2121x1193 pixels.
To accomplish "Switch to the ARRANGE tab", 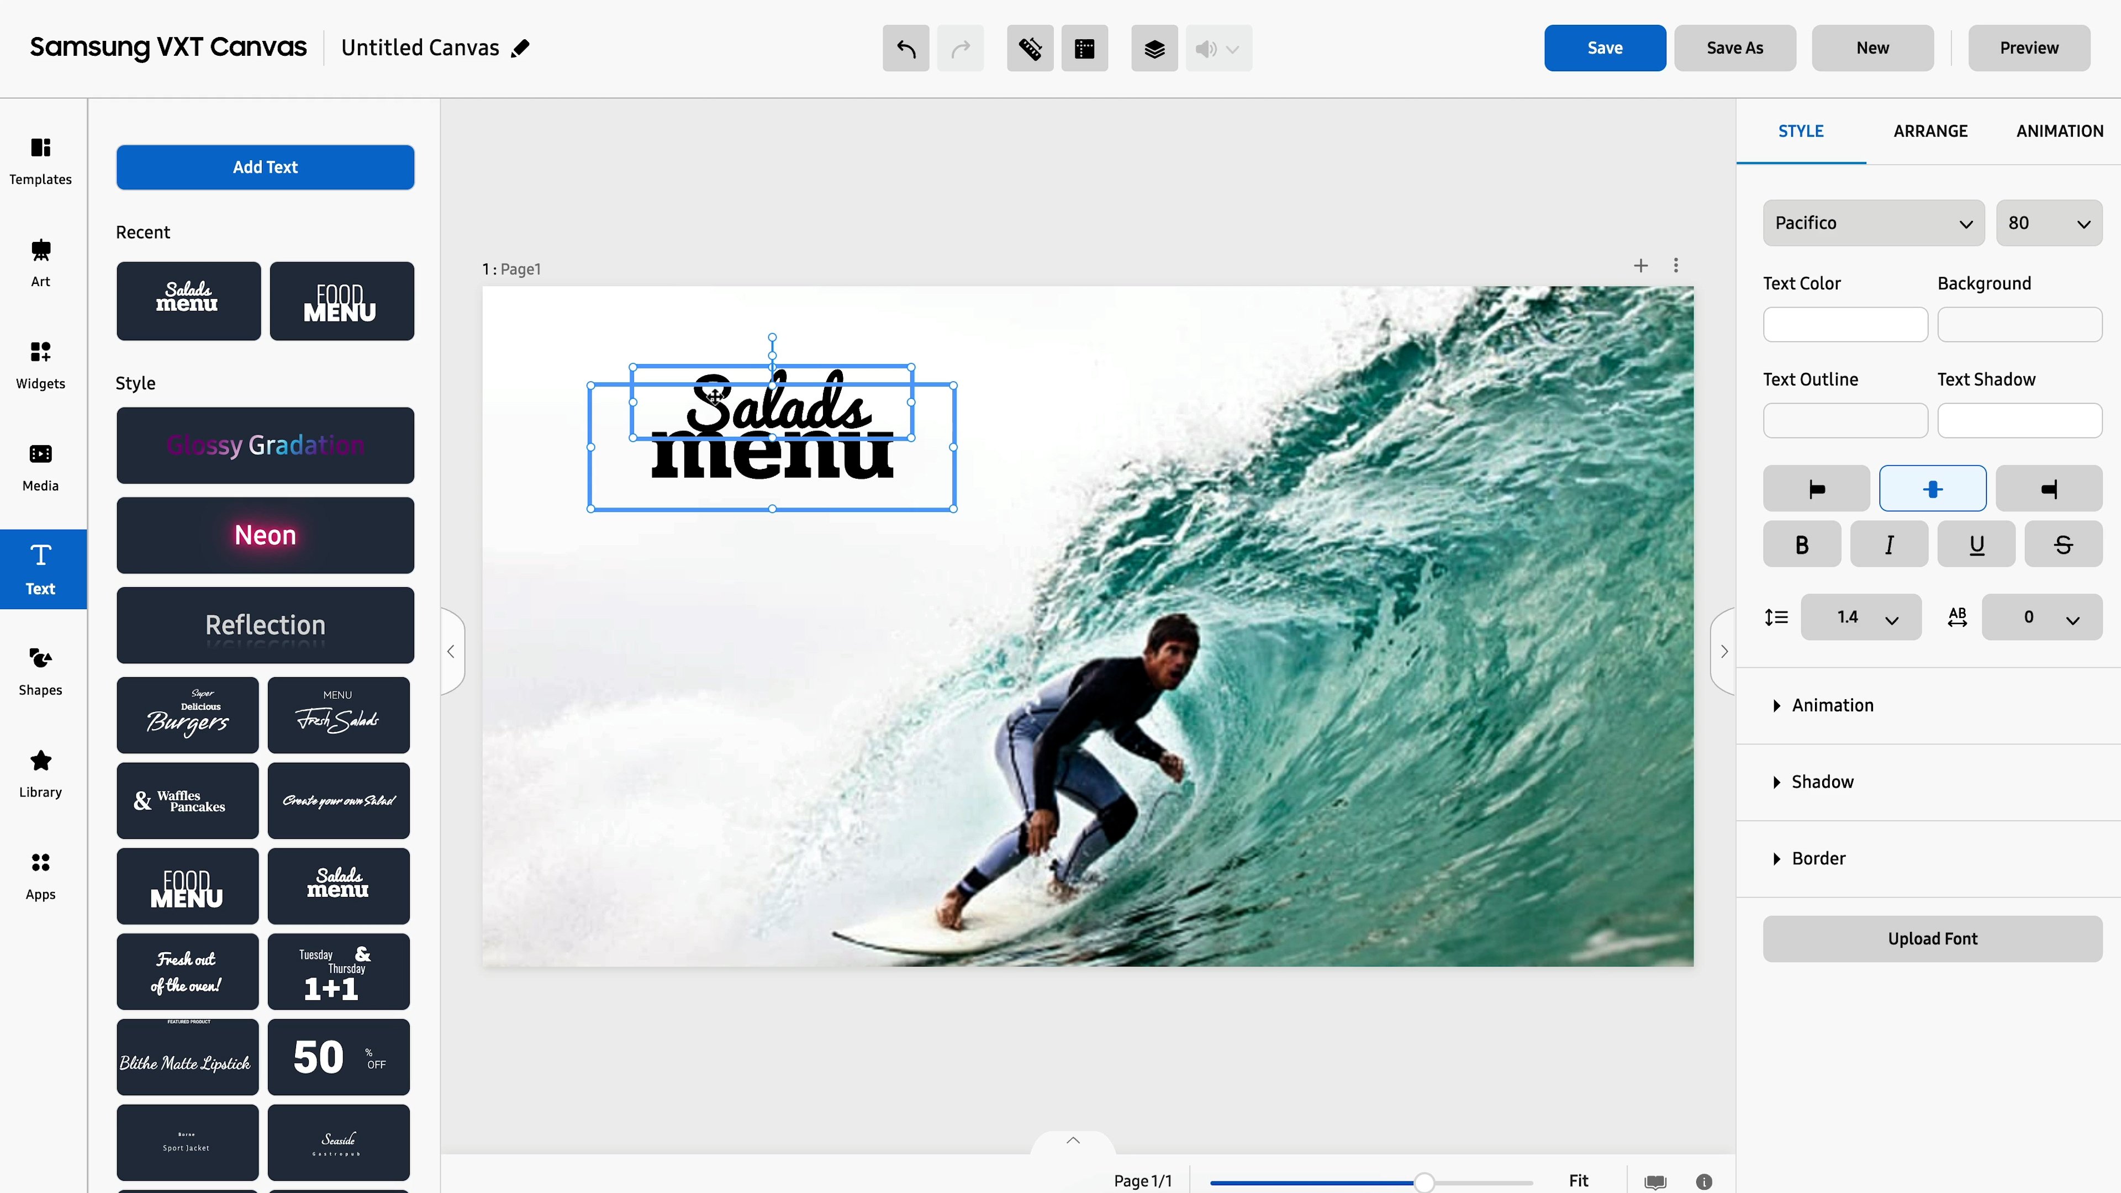I will pyautogui.click(x=1930, y=131).
